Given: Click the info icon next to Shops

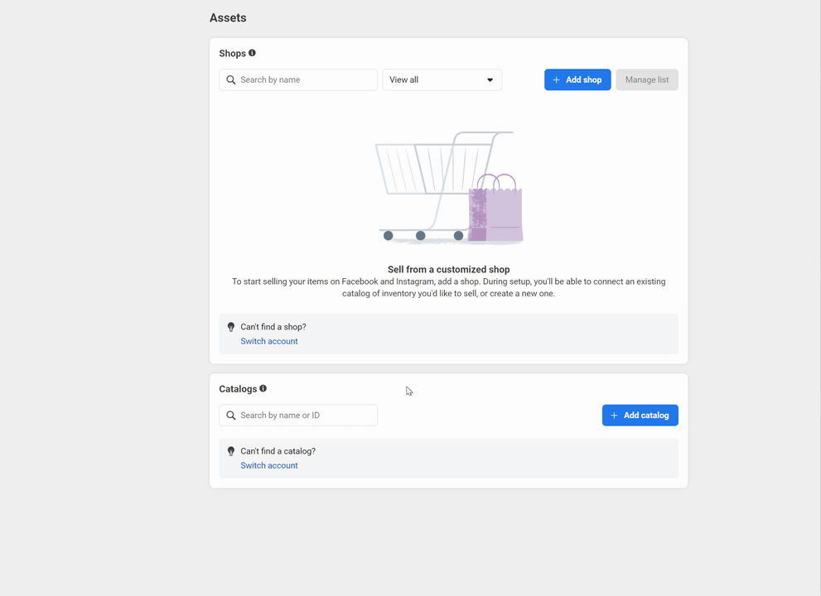Looking at the screenshot, I should pyautogui.click(x=252, y=53).
